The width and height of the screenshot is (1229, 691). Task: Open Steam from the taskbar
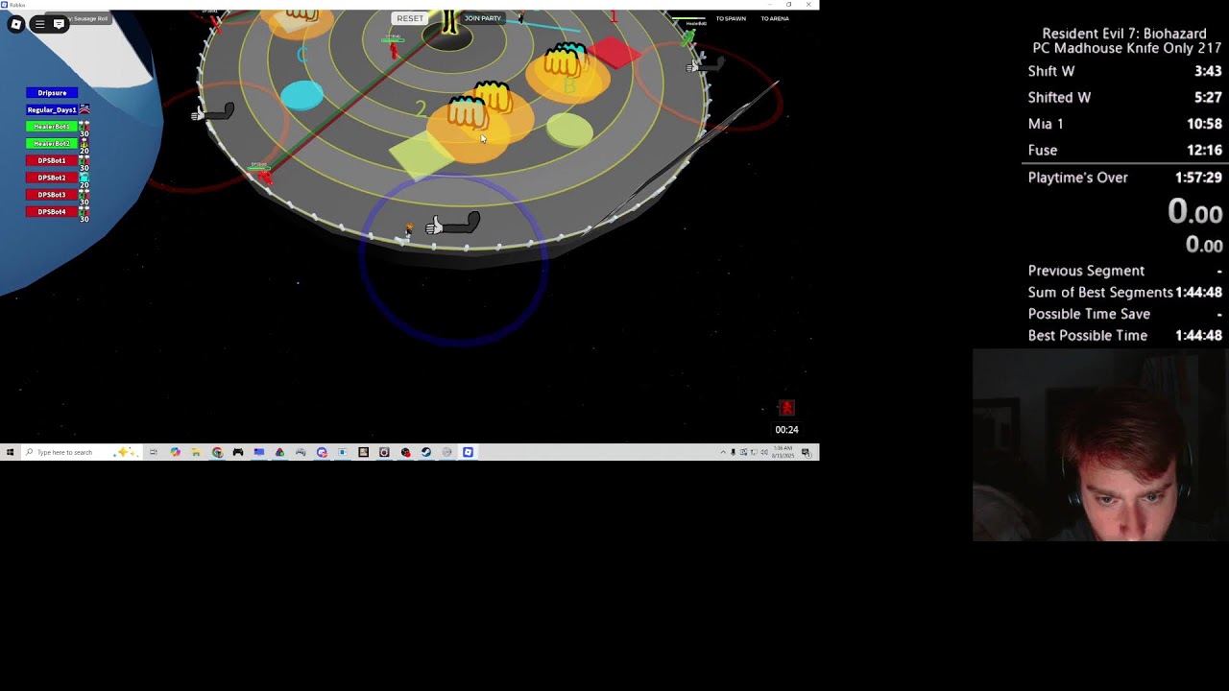426,452
